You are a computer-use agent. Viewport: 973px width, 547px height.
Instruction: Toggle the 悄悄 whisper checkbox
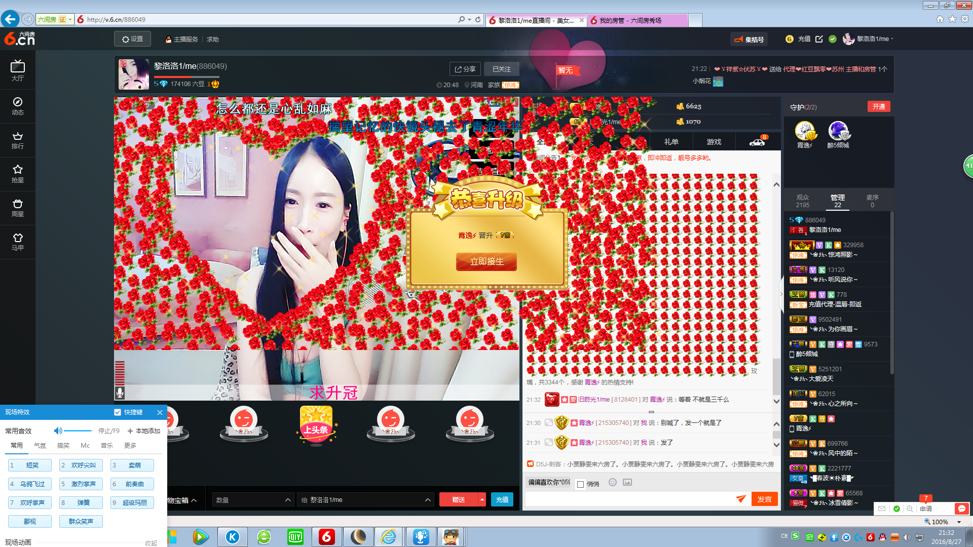pyautogui.click(x=581, y=484)
